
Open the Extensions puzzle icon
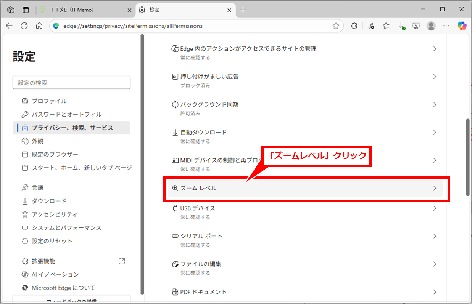coord(354,26)
